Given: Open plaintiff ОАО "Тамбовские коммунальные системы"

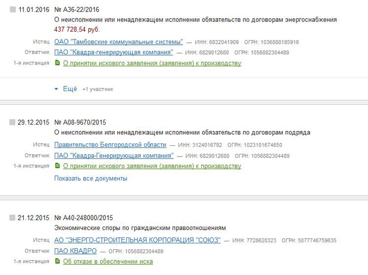Looking at the screenshot, I should (118, 42).
